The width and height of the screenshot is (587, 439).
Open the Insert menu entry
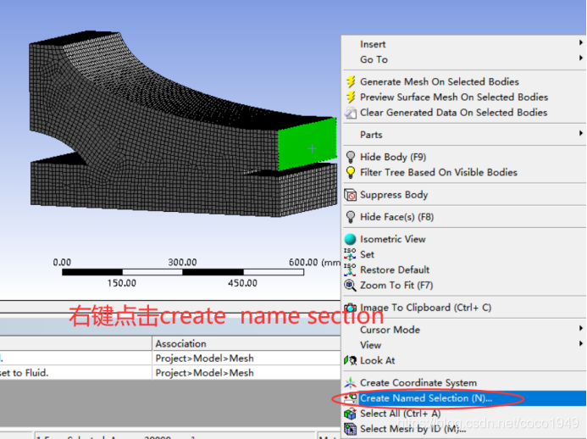click(464, 44)
